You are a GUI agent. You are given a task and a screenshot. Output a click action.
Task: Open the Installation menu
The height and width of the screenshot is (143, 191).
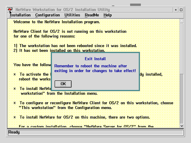coord(20,15)
